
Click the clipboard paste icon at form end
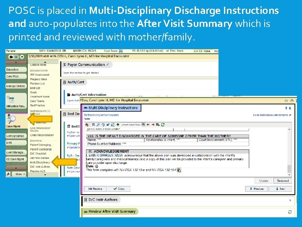point(179,170)
